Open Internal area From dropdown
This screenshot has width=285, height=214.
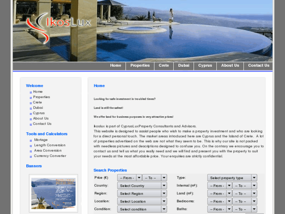[220, 186]
